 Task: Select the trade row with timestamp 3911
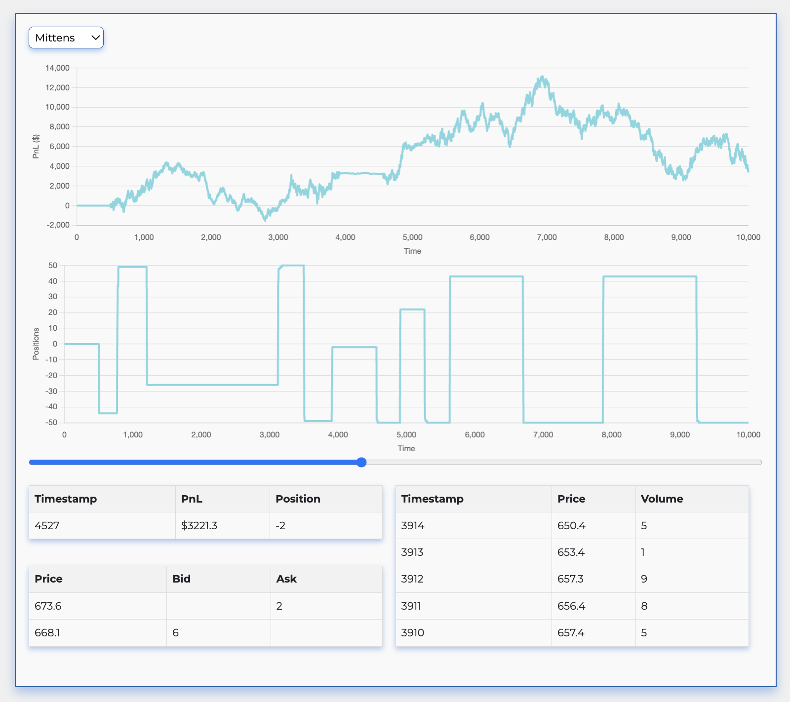coord(572,606)
